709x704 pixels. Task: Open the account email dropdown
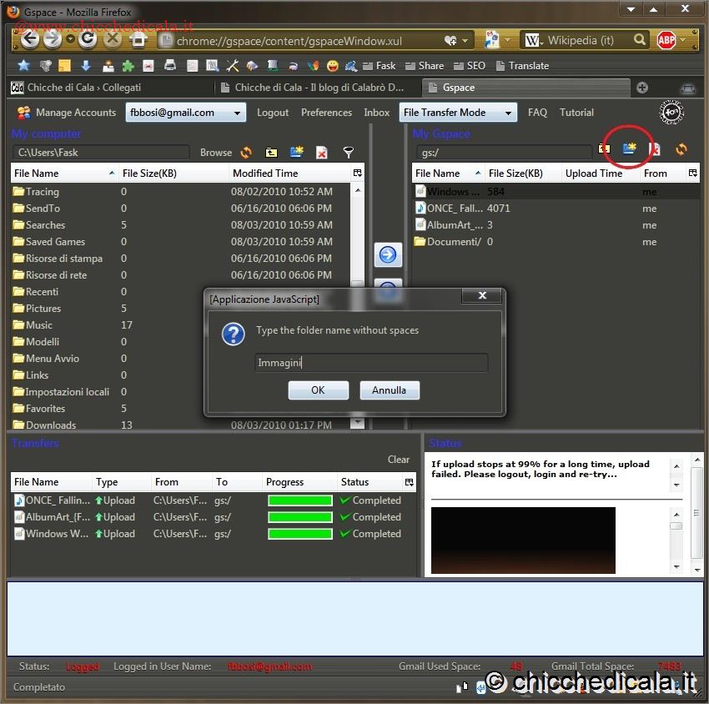click(x=185, y=113)
